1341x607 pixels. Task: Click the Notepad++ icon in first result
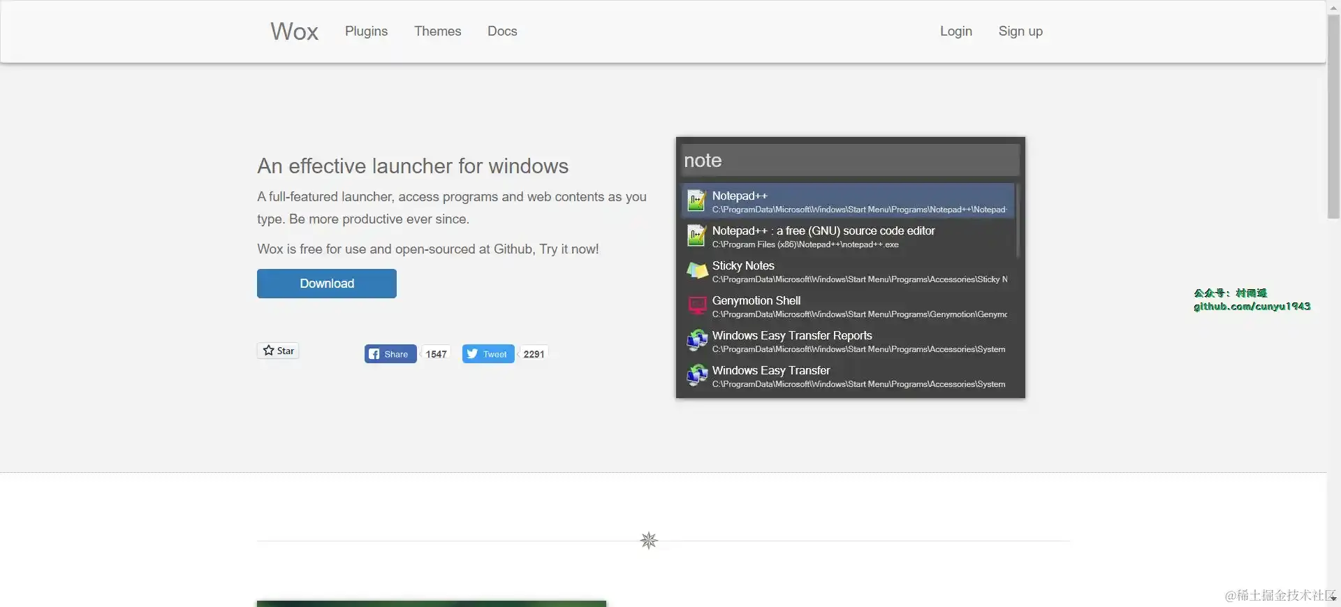696,201
